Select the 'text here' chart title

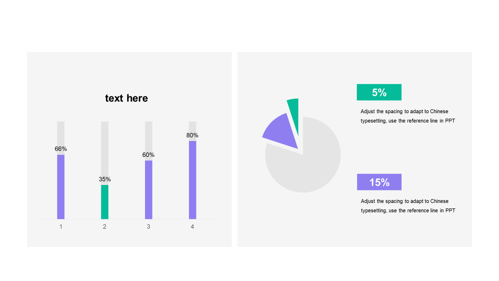tap(126, 98)
